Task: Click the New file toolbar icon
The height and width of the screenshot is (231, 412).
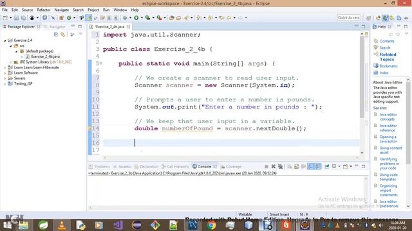Action: click(x=5, y=18)
